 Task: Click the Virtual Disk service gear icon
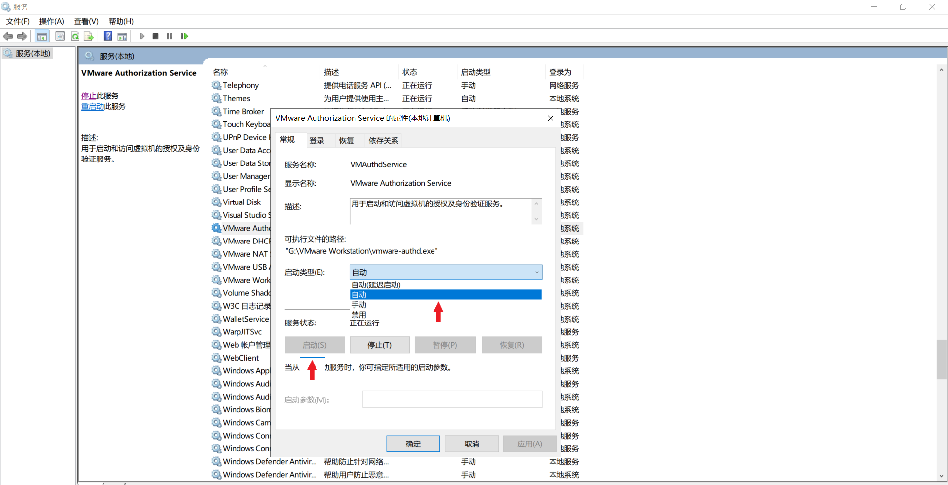pos(216,202)
